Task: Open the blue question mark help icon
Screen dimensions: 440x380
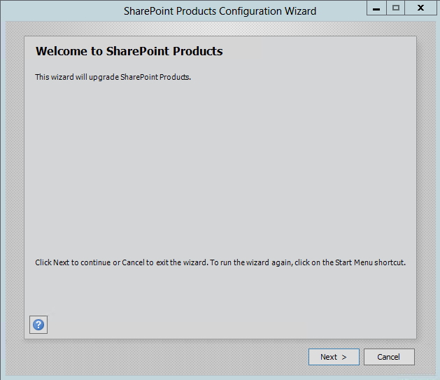Action: tap(38, 325)
